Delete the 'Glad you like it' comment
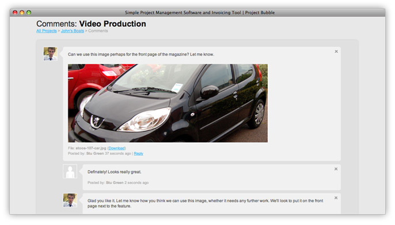Screen dimensions: 395x225 tap(336, 198)
